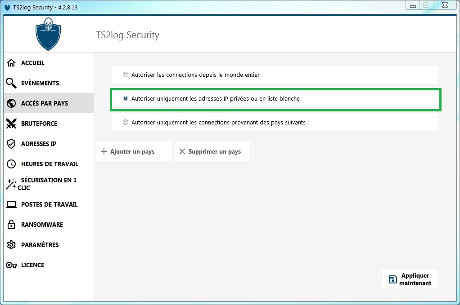Click the title bar shield app icon

(7, 7)
